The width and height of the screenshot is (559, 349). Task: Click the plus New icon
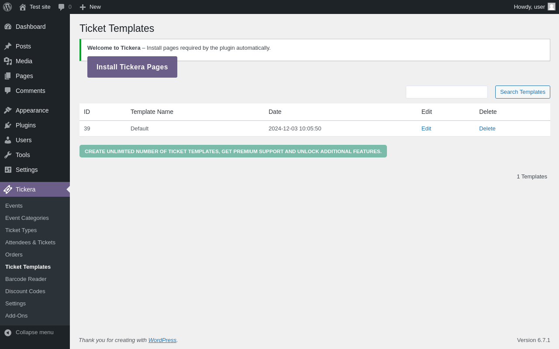pos(83,7)
